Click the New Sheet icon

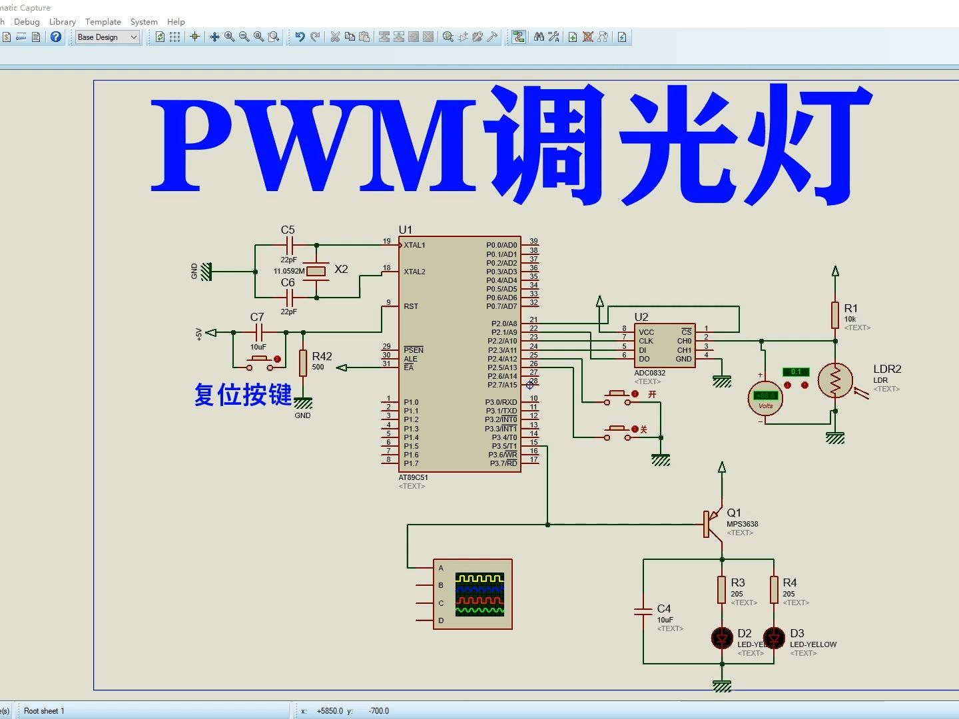[573, 37]
